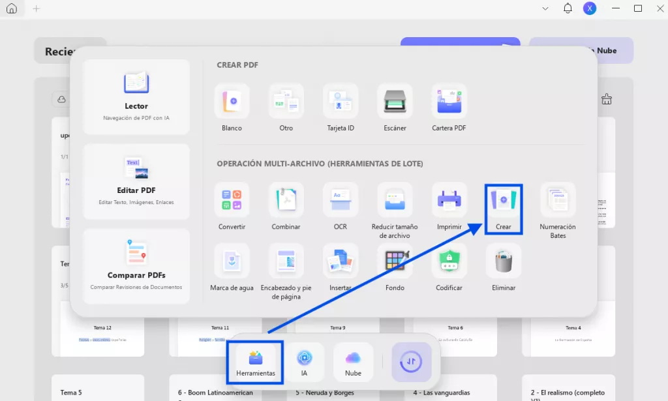This screenshot has width=668, height=401.
Task: Open the Fondo background tool
Action: 395,268
